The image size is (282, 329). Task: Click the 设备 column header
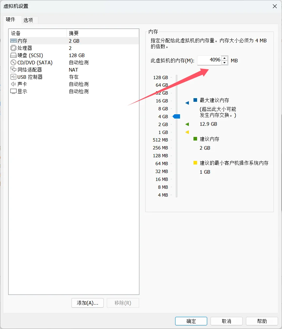coord(37,33)
